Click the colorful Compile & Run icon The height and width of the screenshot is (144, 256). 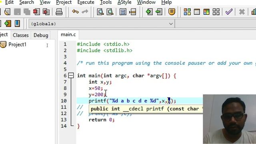coord(206,12)
